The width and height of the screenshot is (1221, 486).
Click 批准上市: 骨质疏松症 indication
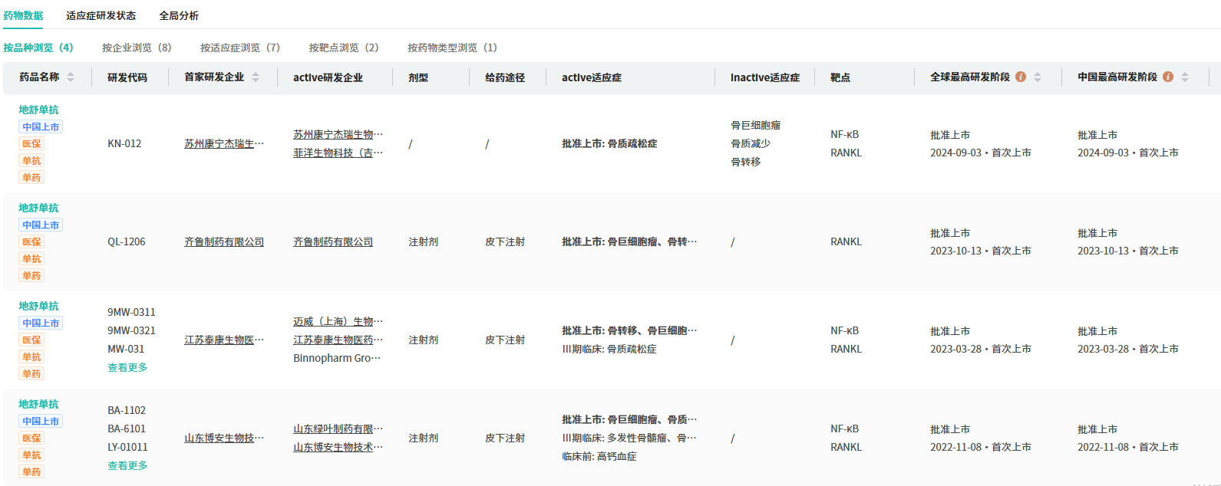click(x=609, y=143)
